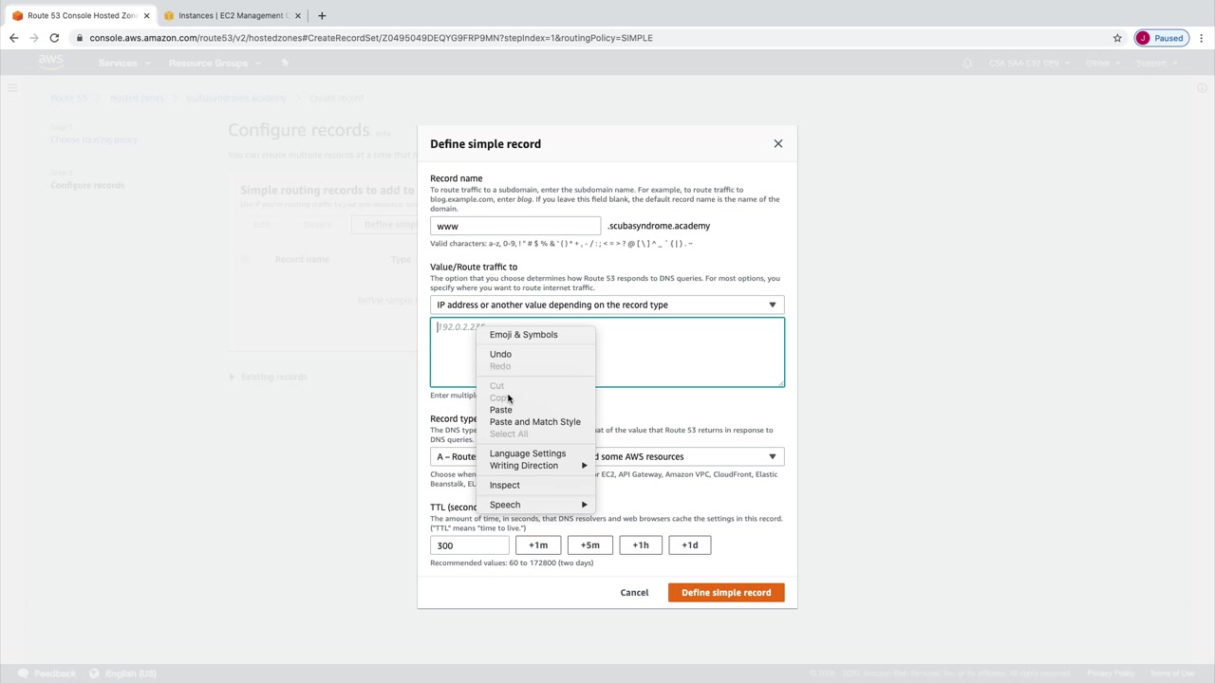Click the TTL seconds field showing 300
The image size is (1215, 683).
click(x=470, y=545)
